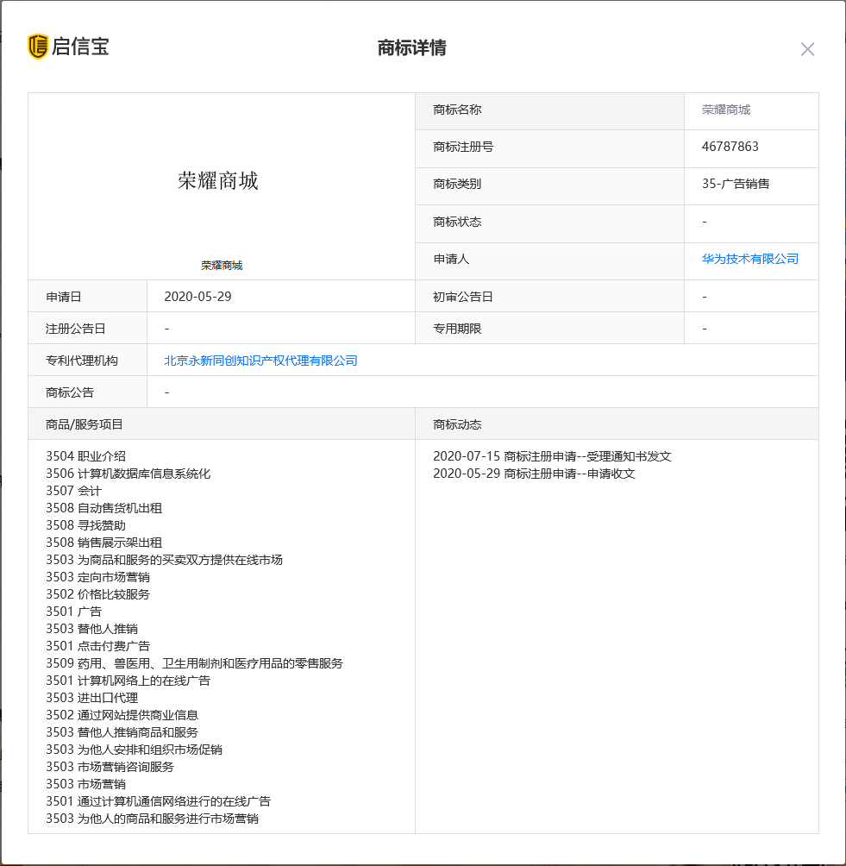846x866 pixels.
Task: Click the 商标注册号 label
Action: pos(463,147)
